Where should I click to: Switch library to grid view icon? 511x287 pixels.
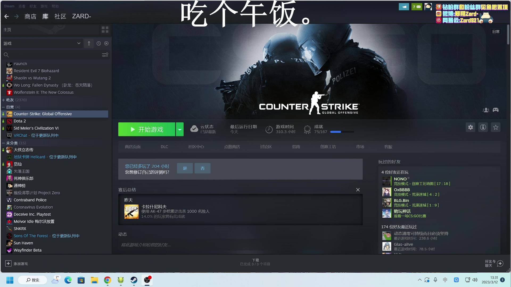(105, 30)
